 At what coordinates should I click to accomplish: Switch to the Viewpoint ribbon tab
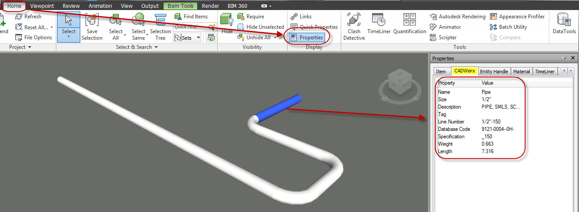(42, 6)
